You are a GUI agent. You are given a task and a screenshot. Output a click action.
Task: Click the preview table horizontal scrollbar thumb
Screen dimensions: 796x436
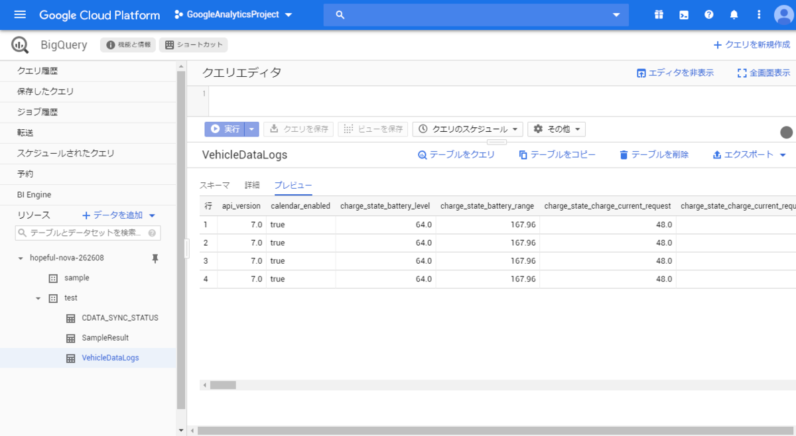[x=223, y=385]
